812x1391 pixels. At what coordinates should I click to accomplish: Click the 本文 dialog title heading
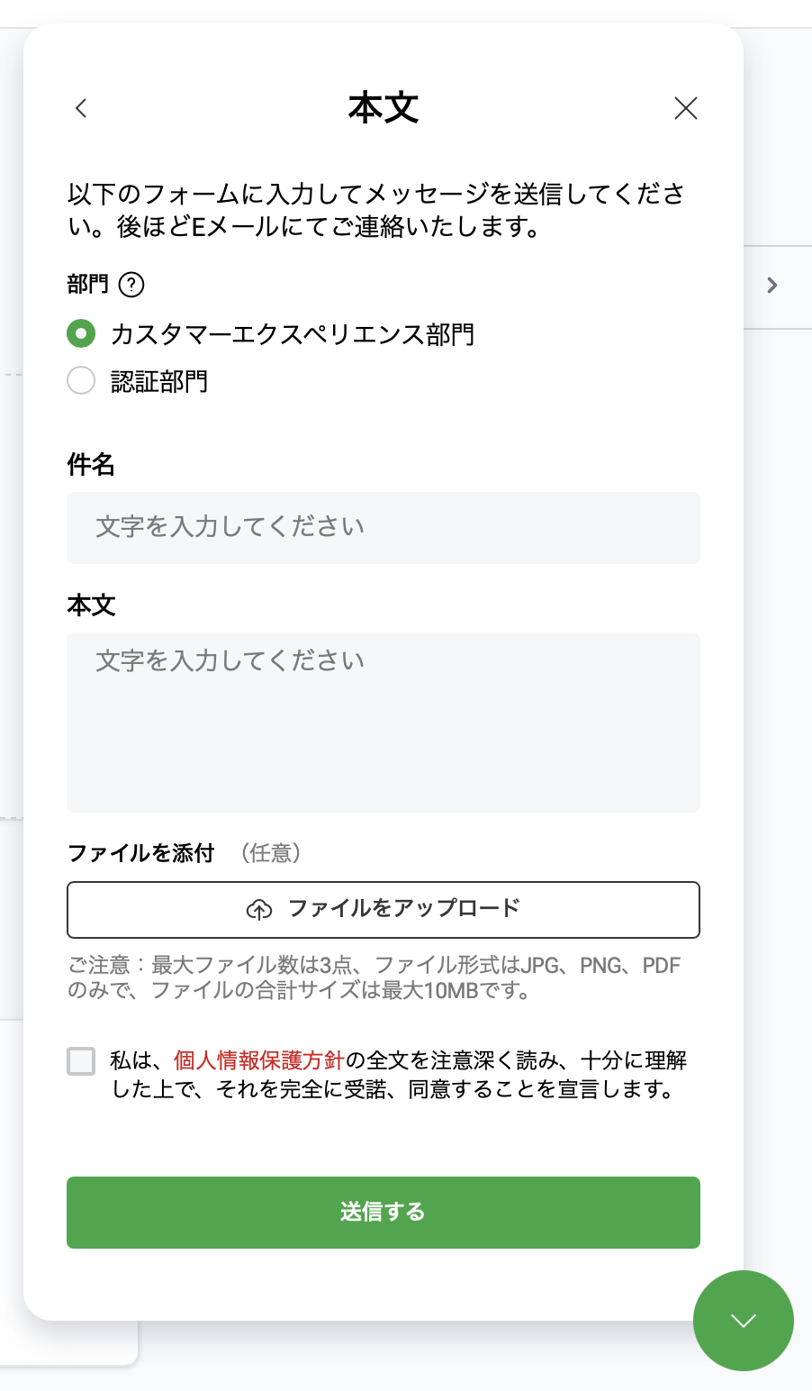[x=383, y=108]
